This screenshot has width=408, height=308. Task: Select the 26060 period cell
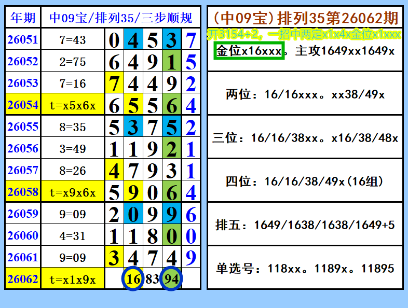pos(23,235)
